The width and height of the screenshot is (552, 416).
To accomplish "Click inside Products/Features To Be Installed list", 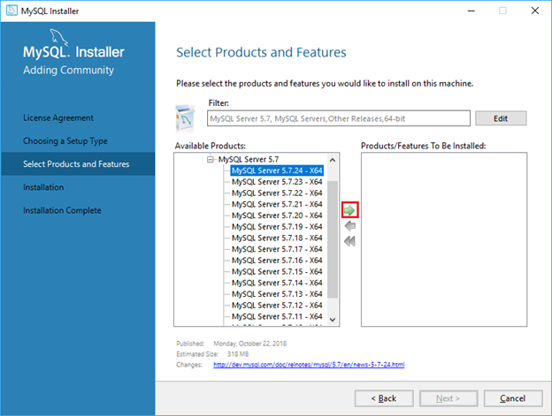I will pyautogui.click(x=444, y=239).
